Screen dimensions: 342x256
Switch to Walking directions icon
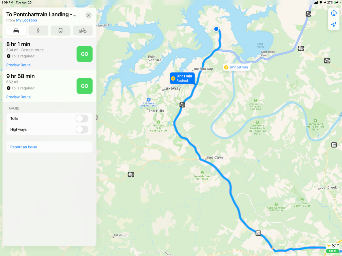38,30
